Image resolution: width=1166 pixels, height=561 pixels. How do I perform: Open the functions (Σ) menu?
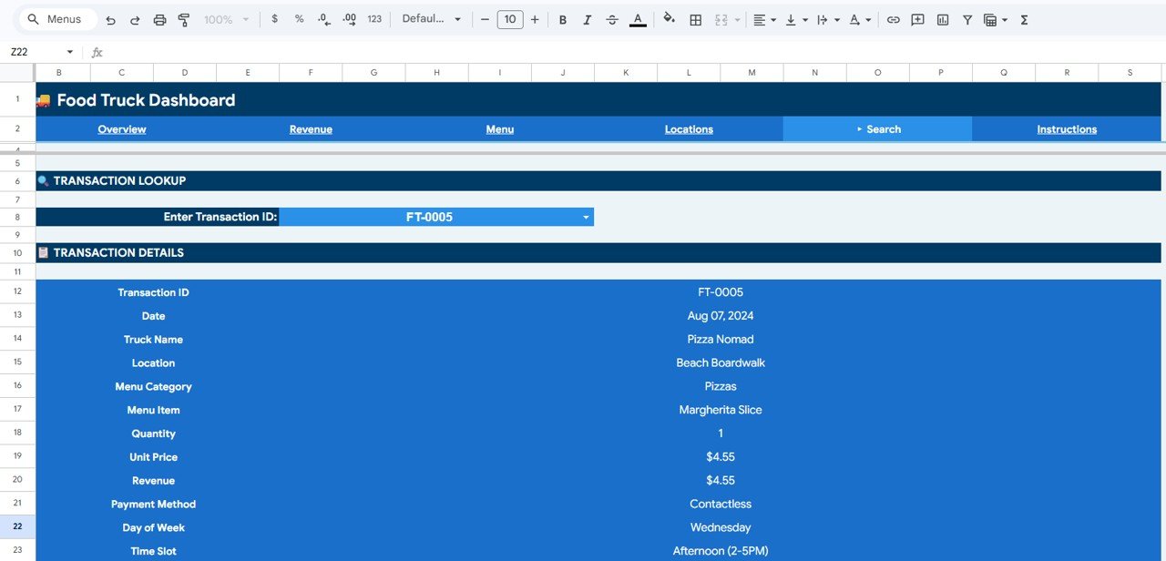coord(1023,18)
